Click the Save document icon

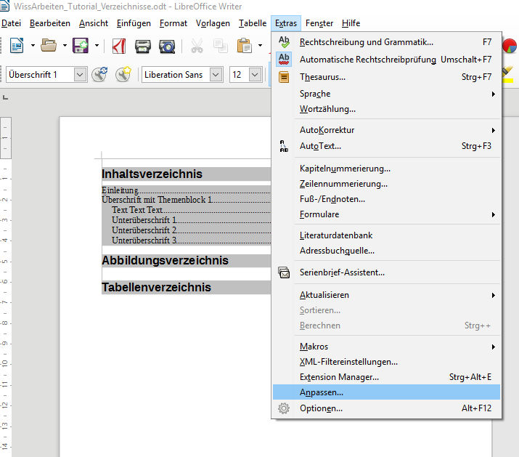click(x=81, y=45)
